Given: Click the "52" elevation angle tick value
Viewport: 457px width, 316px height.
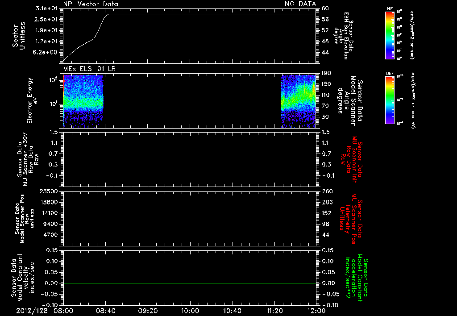Looking at the screenshot, I should click(x=325, y=30).
